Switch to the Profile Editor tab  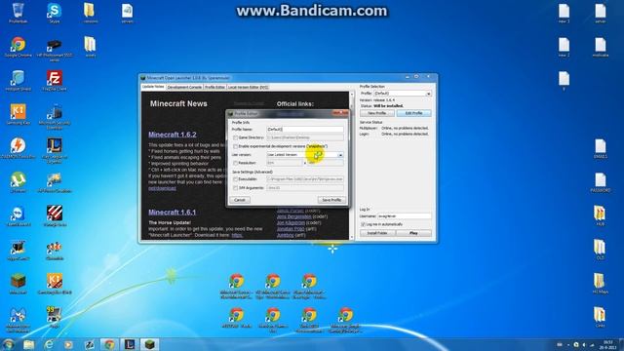(x=214, y=87)
